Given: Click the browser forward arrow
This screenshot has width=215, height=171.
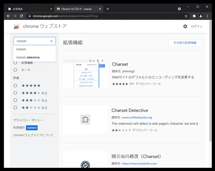Looking at the screenshot, I should point(15,16).
